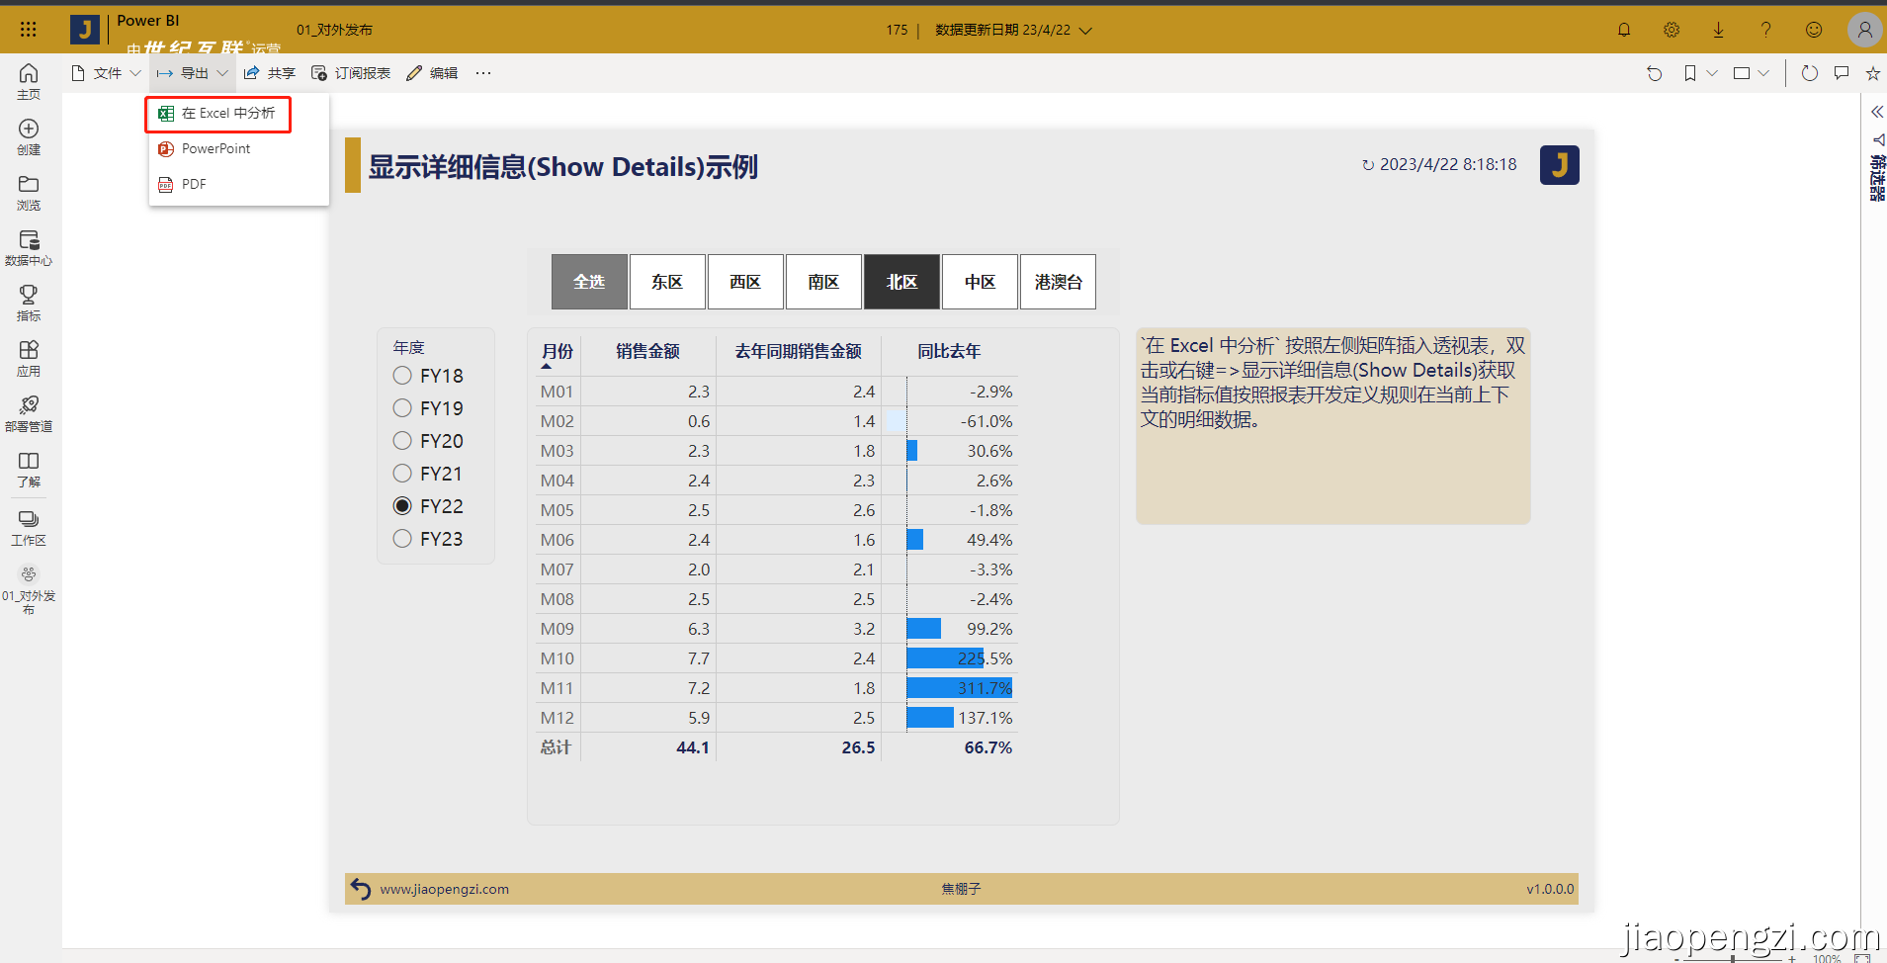Favorite the report with the star icon
The height and width of the screenshot is (963, 1887).
tap(1872, 73)
